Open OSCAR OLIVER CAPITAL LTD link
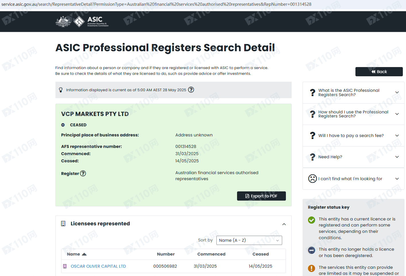Screen dimensions: 406x276 [98, 266]
